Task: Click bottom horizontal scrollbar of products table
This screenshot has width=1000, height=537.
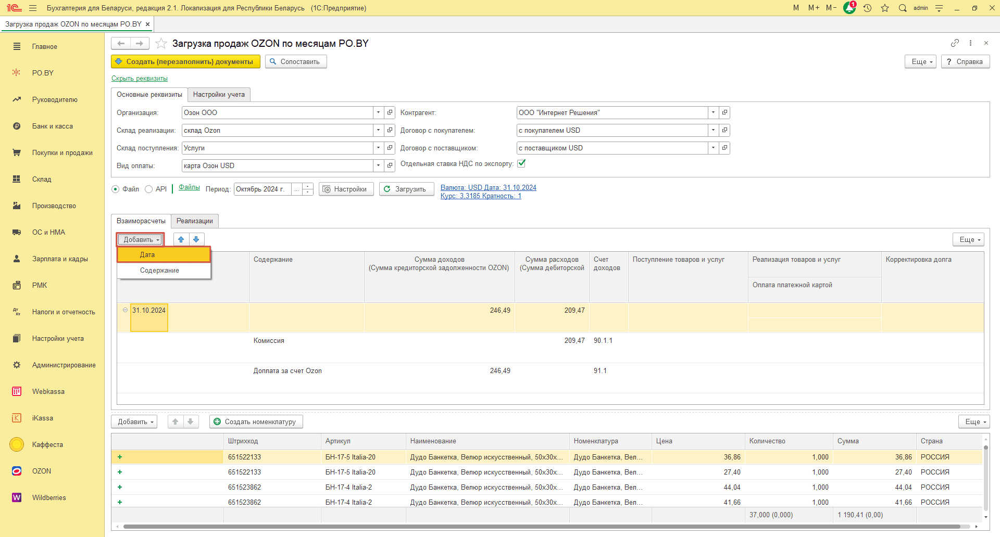Action: 542,527
